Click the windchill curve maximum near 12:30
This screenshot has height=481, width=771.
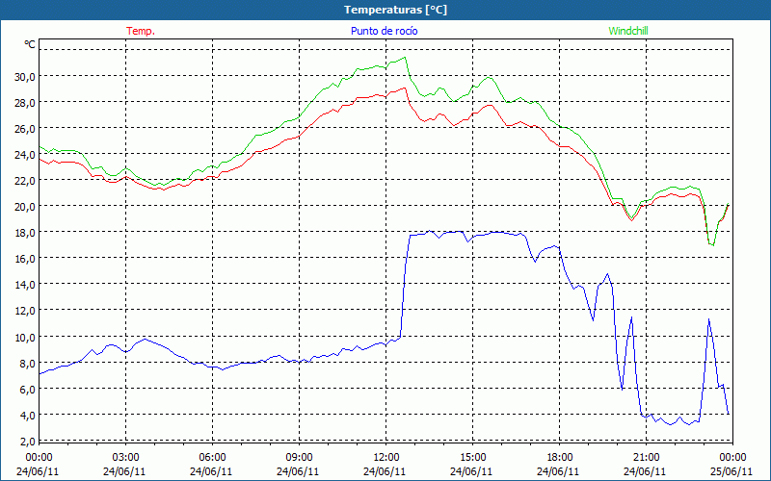[405, 58]
